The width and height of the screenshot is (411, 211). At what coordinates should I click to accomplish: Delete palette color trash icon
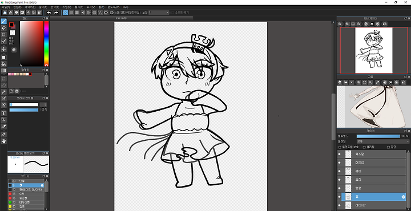(17, 91)
